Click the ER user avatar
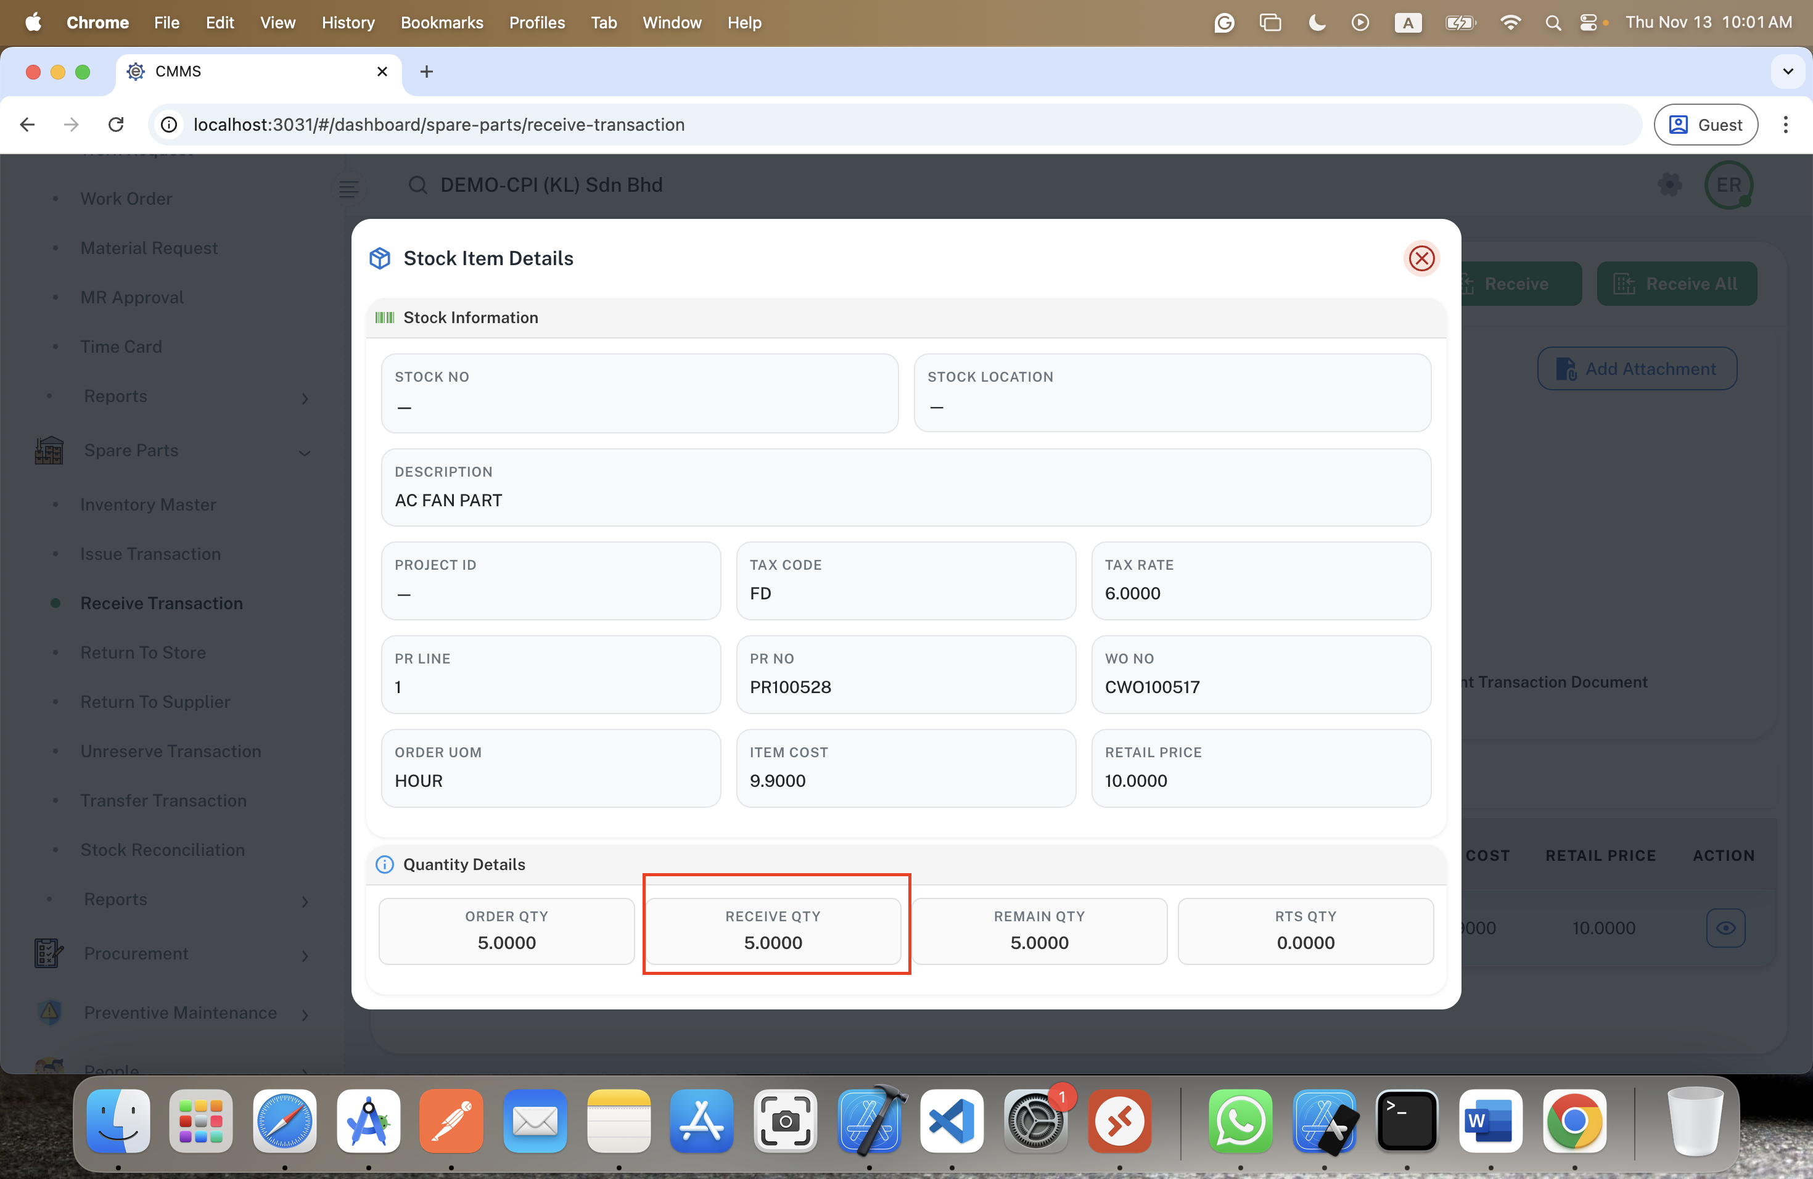Screen dimensions: 1813x1179 1729,184
